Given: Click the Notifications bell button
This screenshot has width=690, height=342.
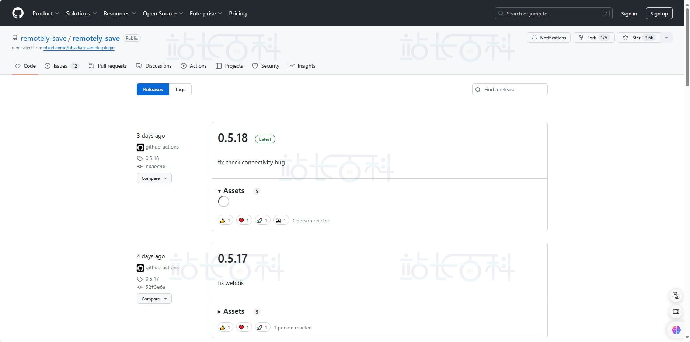Looking at the screenshot, I should coord(548,38).
